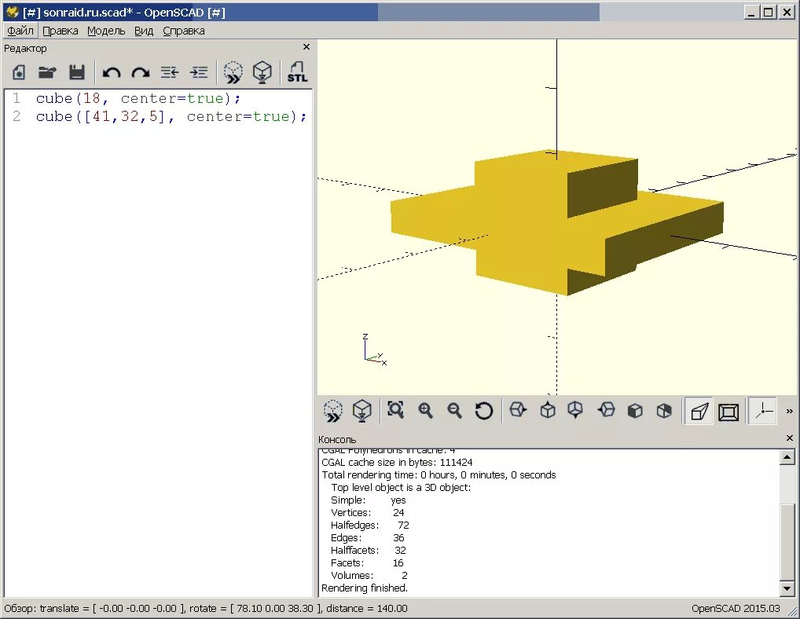Click the 'Halfedges: 72' console line
800x619 pixels.
click(370, 526)
